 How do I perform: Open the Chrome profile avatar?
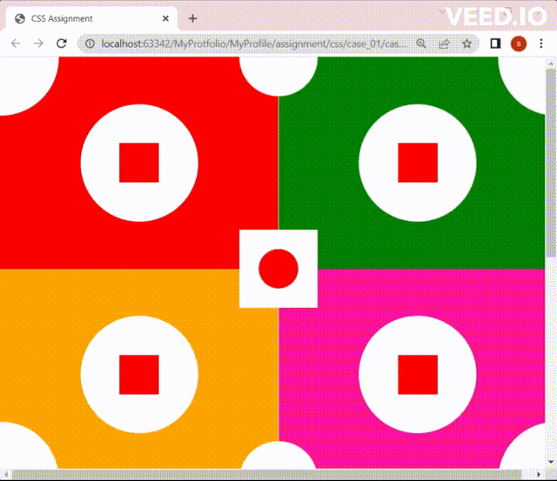tap(519, 43)
